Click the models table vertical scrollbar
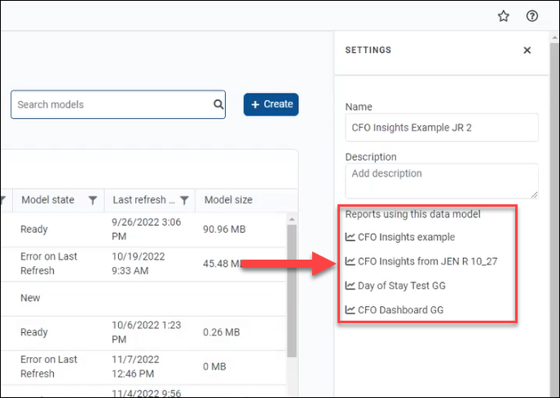 (292, 293)
